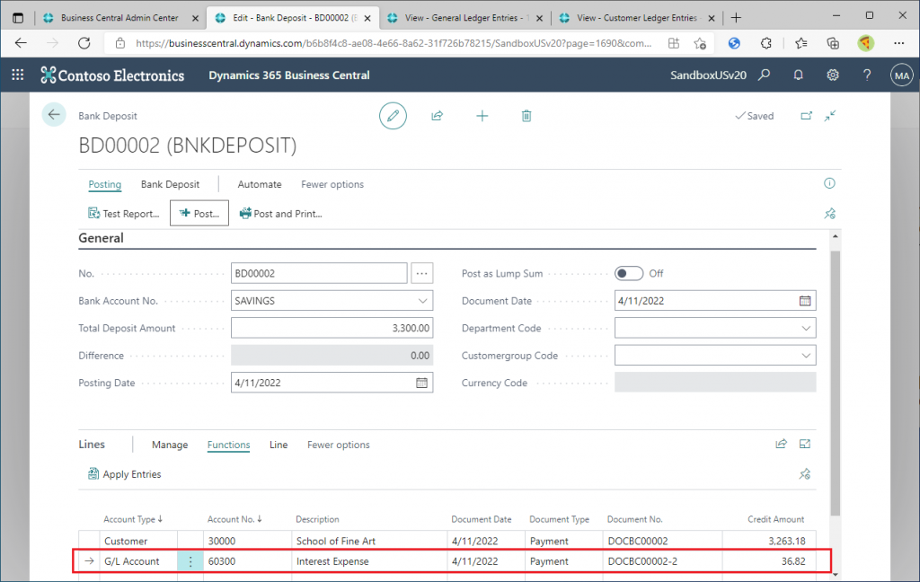Switch to Customer Ledger Entries browser tab
This screenshot has height=582, width=920.
(x=637, y=18)
